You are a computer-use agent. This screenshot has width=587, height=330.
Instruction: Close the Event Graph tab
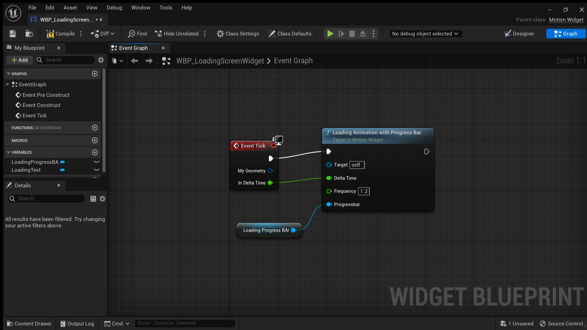(x=163, y=48)
